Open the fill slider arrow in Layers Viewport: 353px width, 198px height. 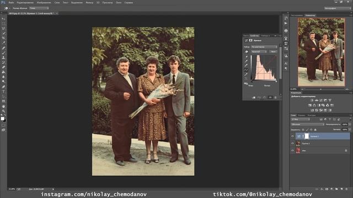pyautogui.click(x=350, y=130)
